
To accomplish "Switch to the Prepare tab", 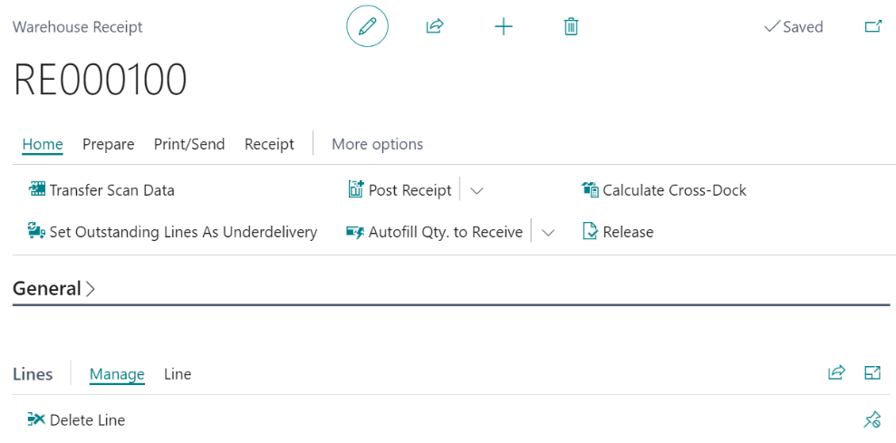I will [x=108, y=144].
